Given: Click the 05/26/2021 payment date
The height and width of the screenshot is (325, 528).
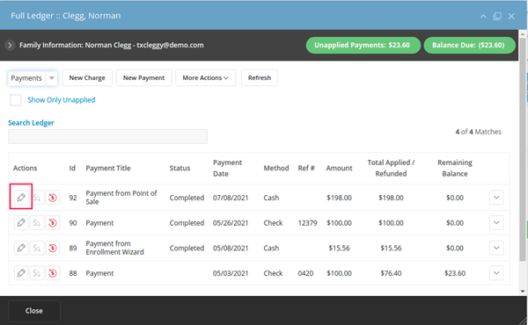Looking at the screenshot, I should (x=231, y=223).
